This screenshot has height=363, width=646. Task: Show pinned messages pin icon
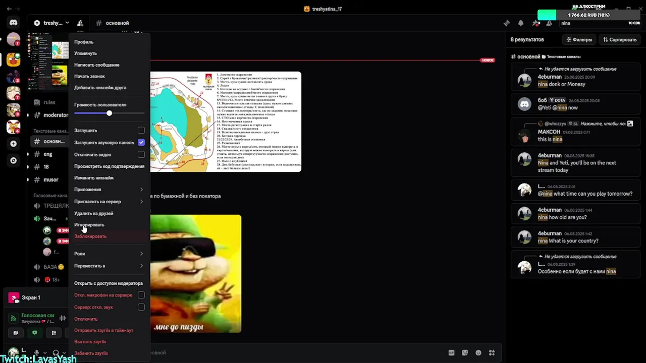pyautogui.click(x=535, y=23)
